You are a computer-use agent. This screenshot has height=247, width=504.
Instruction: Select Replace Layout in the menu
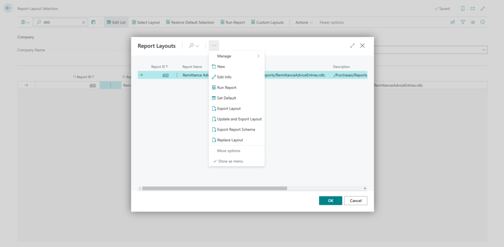click(237, 140)
